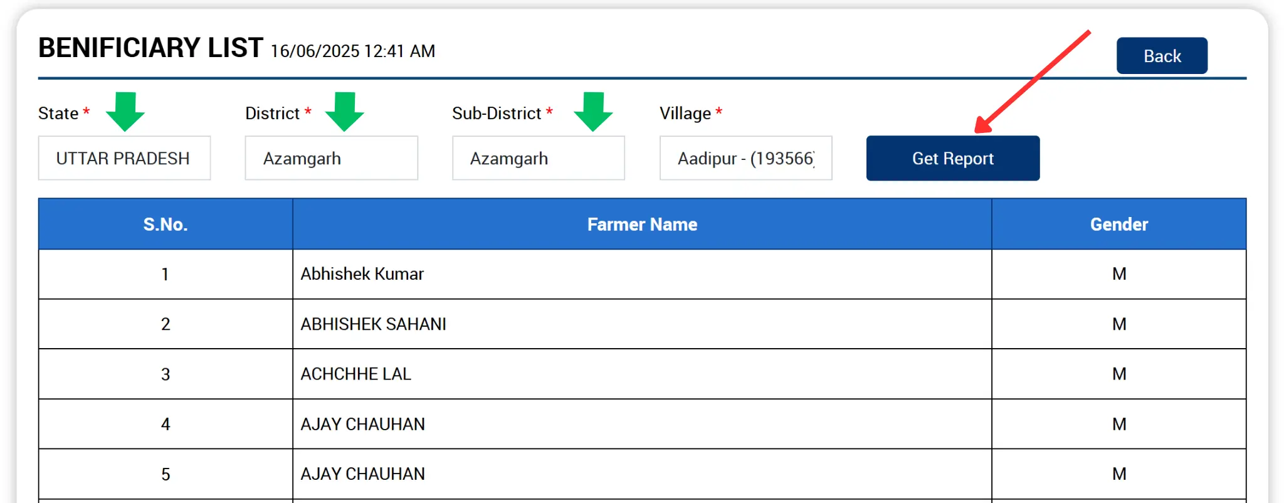1284x503 pixels.
Task: Open the Sub-District dropdown
Action: click(x=538, y=158)
